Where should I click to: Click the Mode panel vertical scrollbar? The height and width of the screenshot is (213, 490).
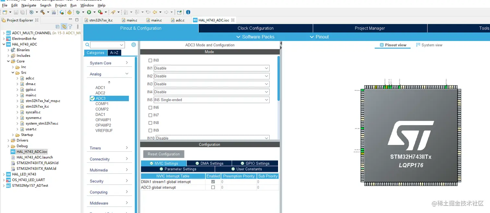279,78
